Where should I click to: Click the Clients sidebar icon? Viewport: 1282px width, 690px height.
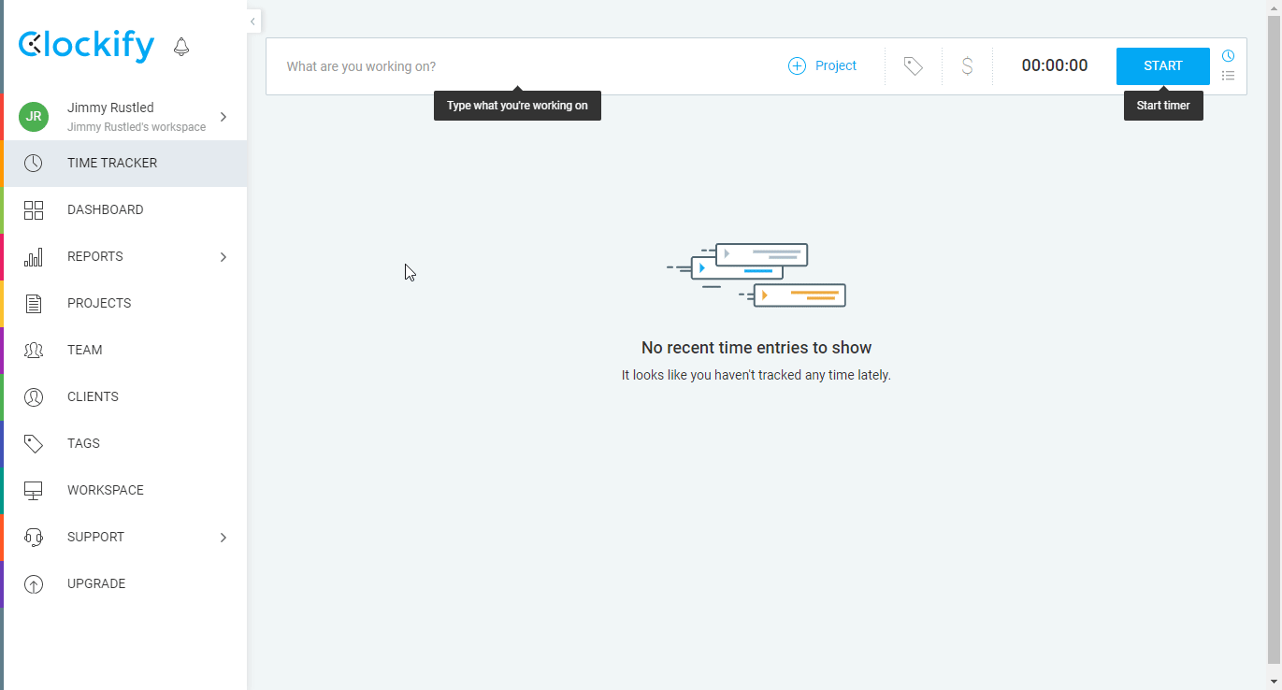(x=34, y=397)
